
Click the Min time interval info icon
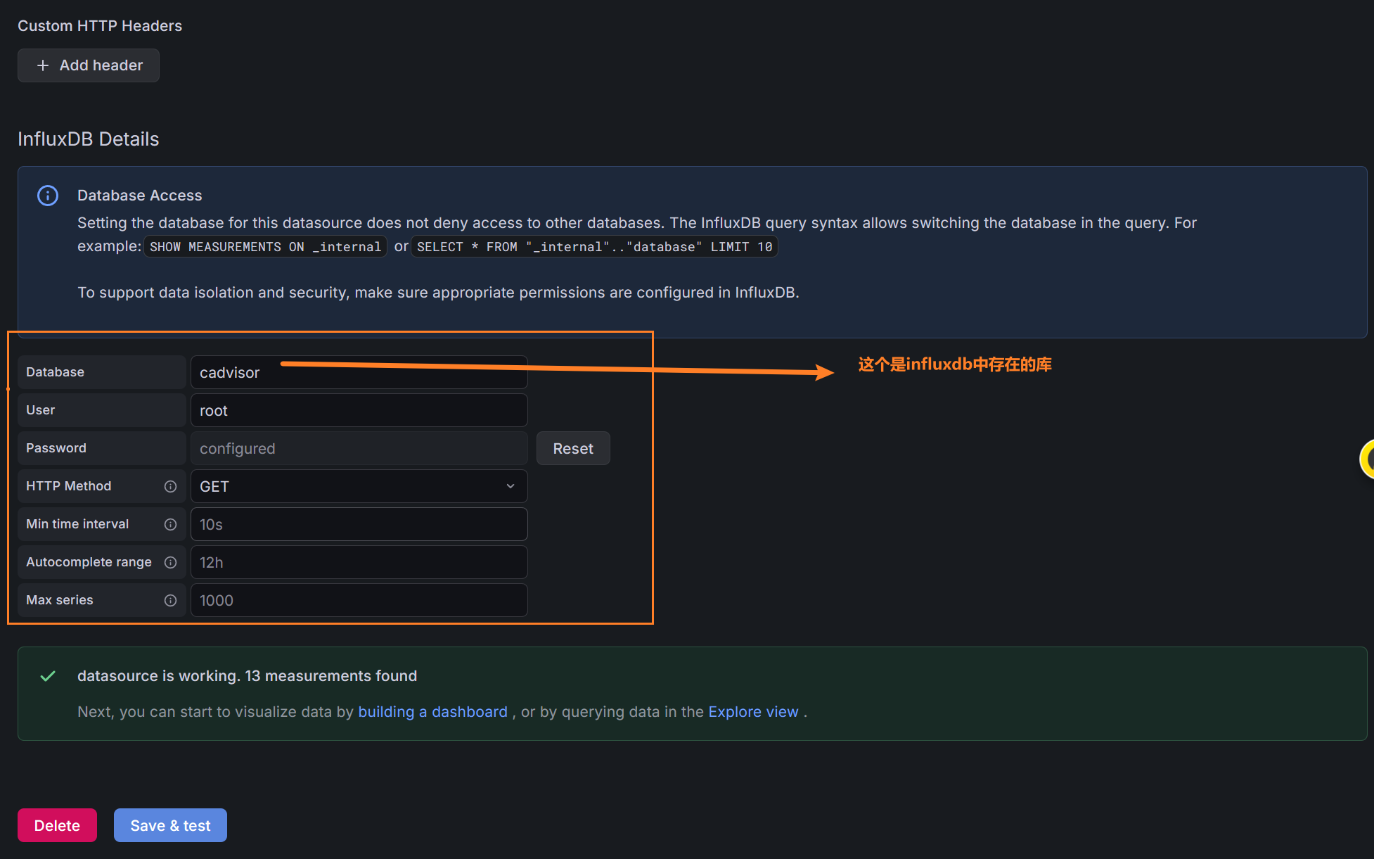coord(170,524)
